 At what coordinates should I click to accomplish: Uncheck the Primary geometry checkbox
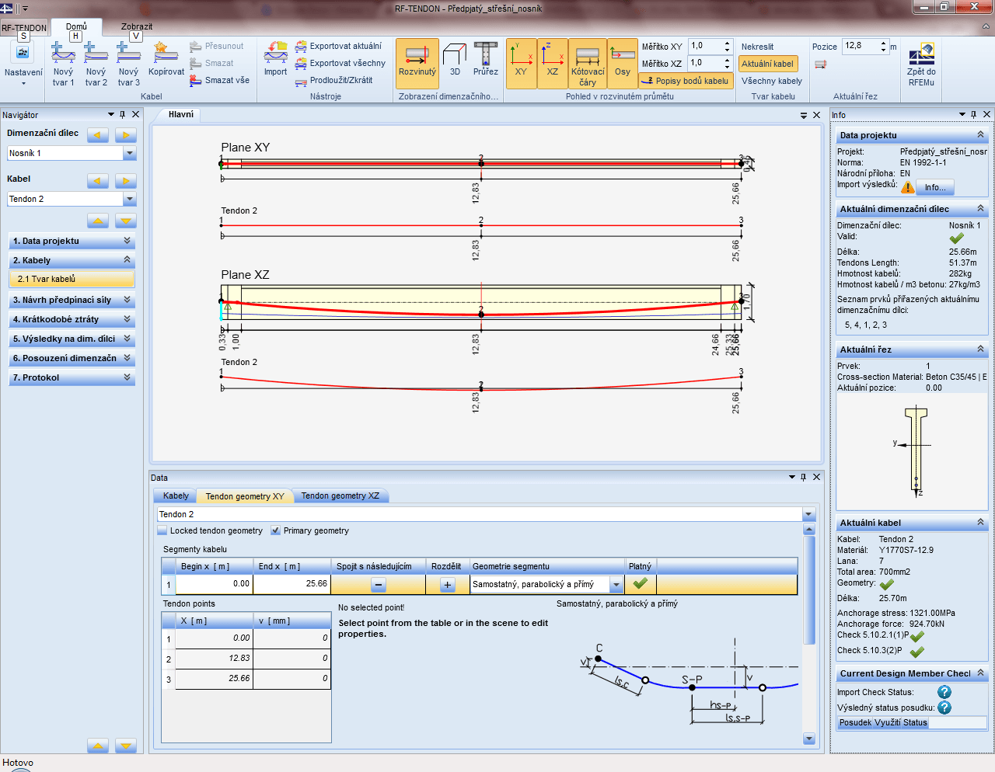click(275, 531)
